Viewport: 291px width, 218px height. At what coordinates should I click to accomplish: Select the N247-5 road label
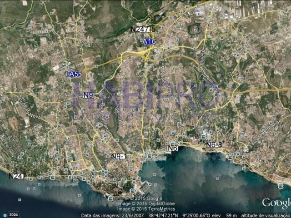click(143, 29)
